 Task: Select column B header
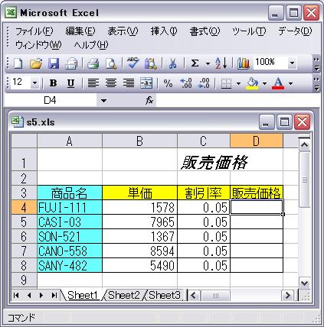[x=139, y=141]
